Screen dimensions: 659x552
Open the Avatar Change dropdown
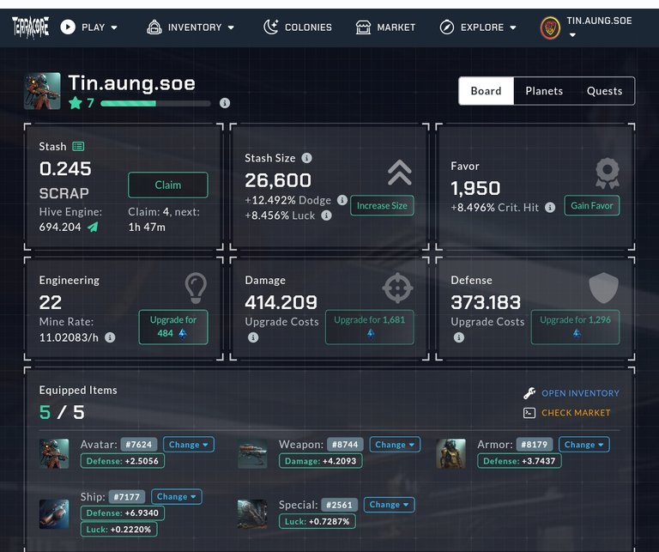[188, 445]
